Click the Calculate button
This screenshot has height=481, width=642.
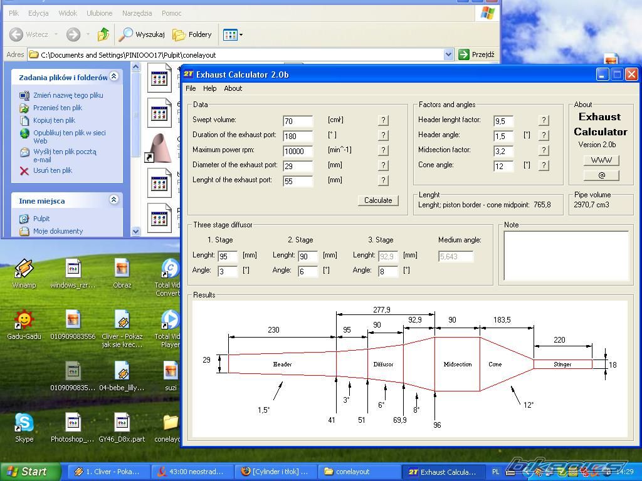(378, 200)
